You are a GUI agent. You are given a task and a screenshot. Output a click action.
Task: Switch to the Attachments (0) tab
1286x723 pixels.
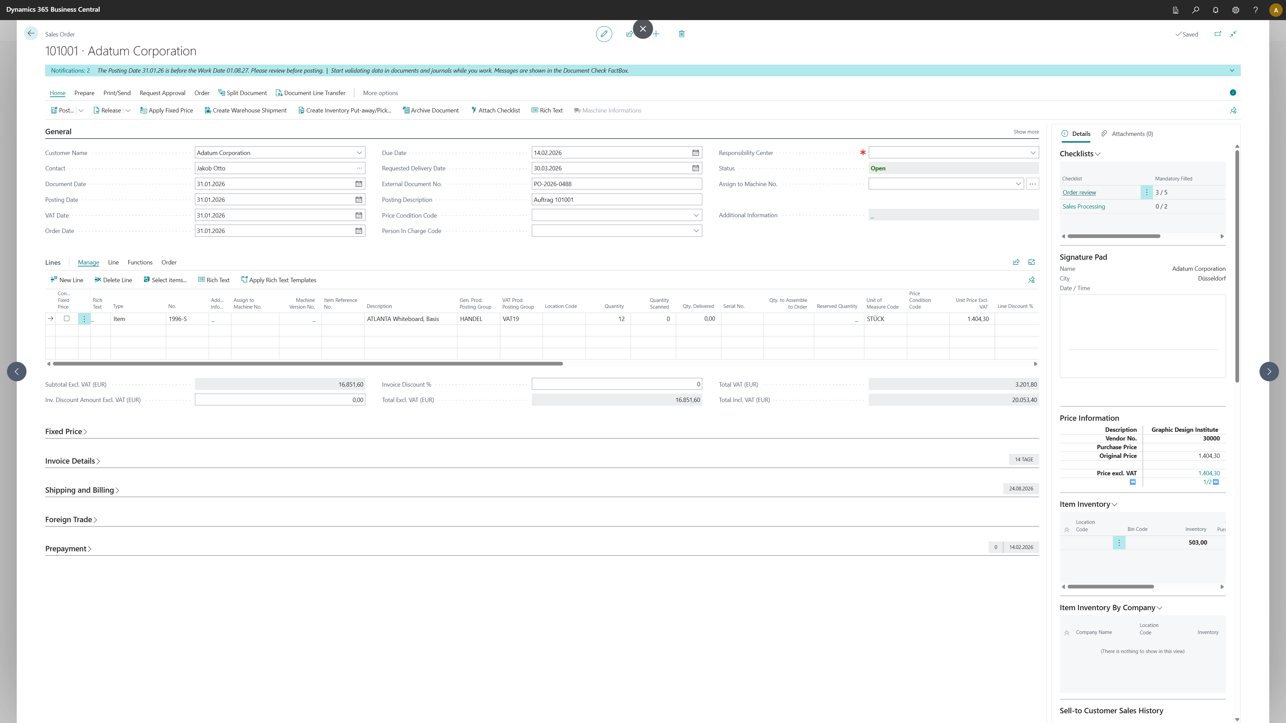pyautogui.click(x=1127, y=134)
